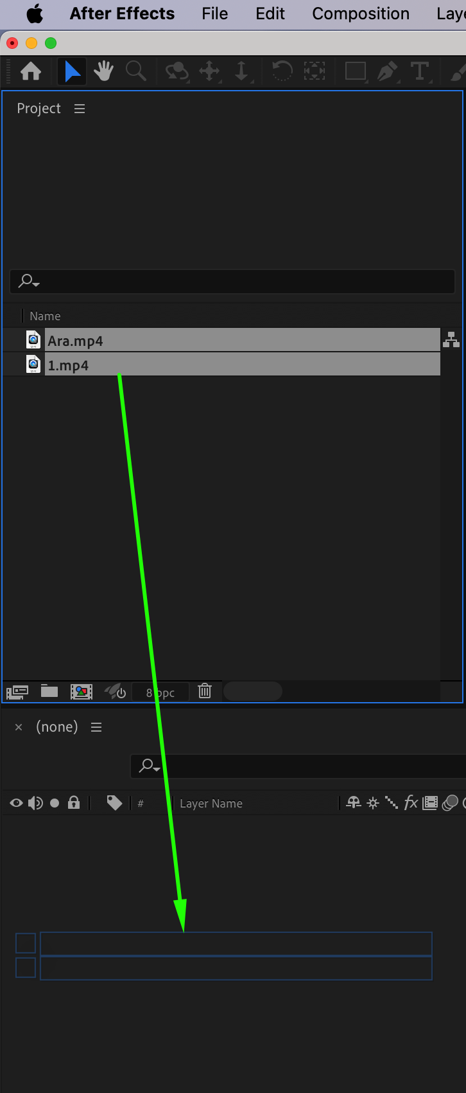Open the (none) timeline panel menu
Image resolution: width=466 pixels, height=1093 pixels.
point(96,727)
